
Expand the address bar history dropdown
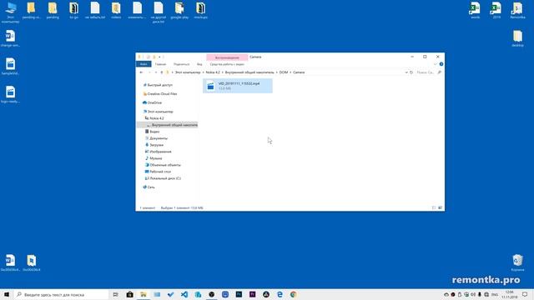[406, 72]
